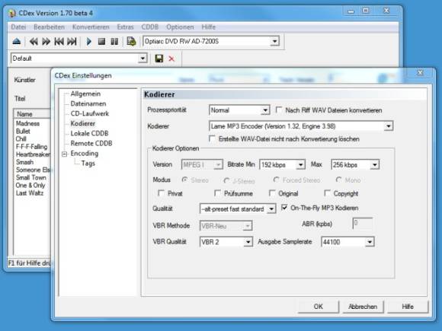Image resolution: width=442 pixels, height=331 pixels.
Task: Click the Abbrechen button
Action: 363,307
